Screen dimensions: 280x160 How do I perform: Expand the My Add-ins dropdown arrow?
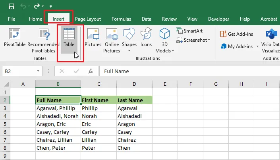tap(257, 46)
